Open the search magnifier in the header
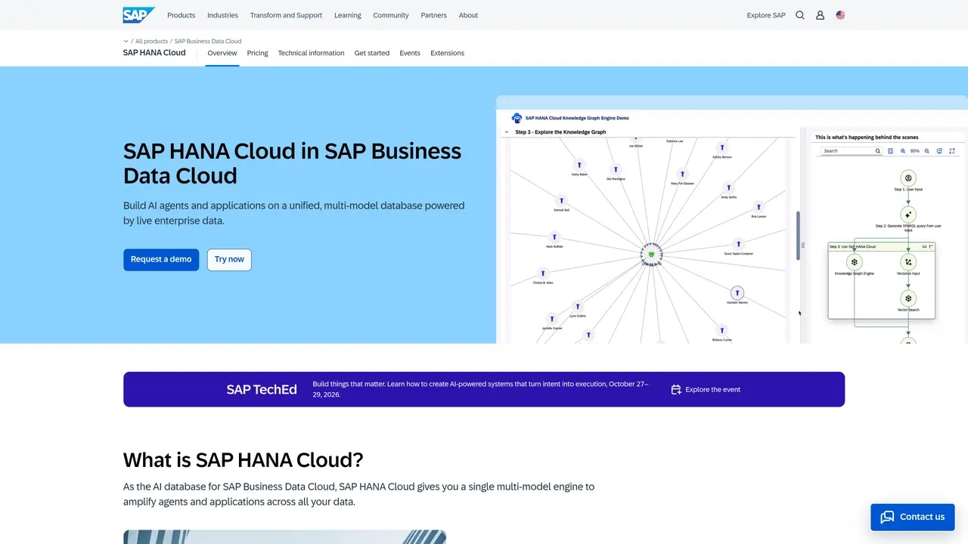The image size is (968, 544). tap(800, 15)
